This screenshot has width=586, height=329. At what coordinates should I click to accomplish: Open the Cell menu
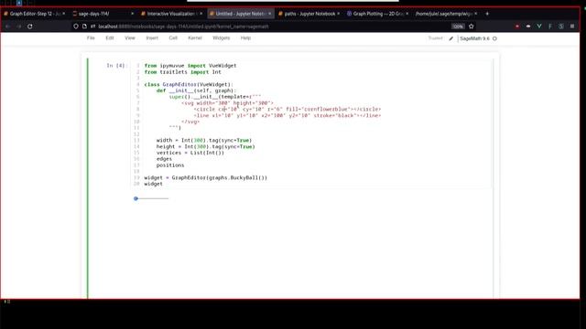pyautogui.click(x=173, y=38)
